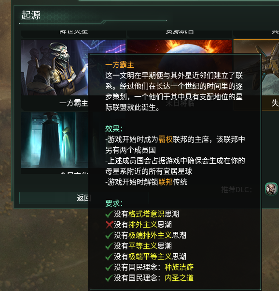Click the 一方霸主 label under the portrait
This screenshot has height=291, width=279.
74,103
